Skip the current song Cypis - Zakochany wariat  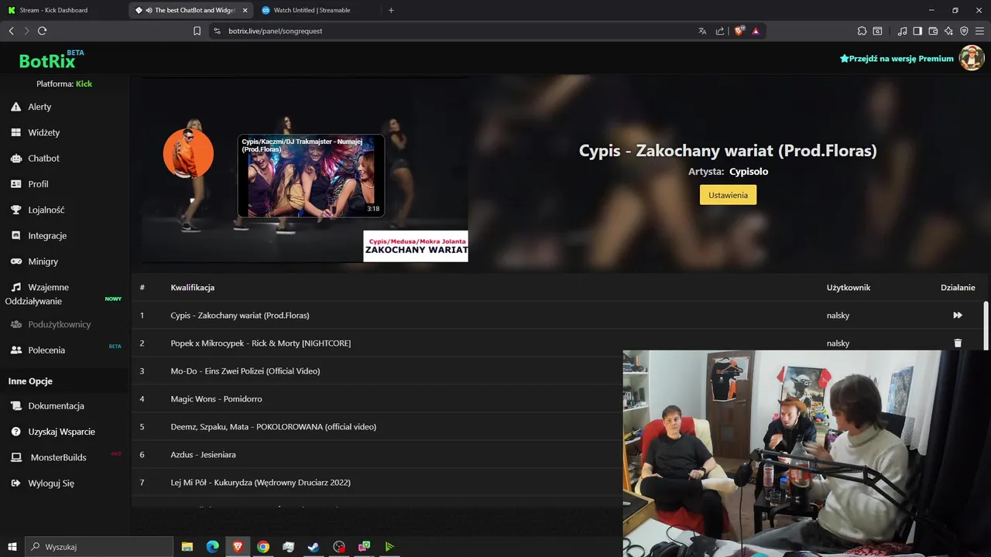[958, 315]
